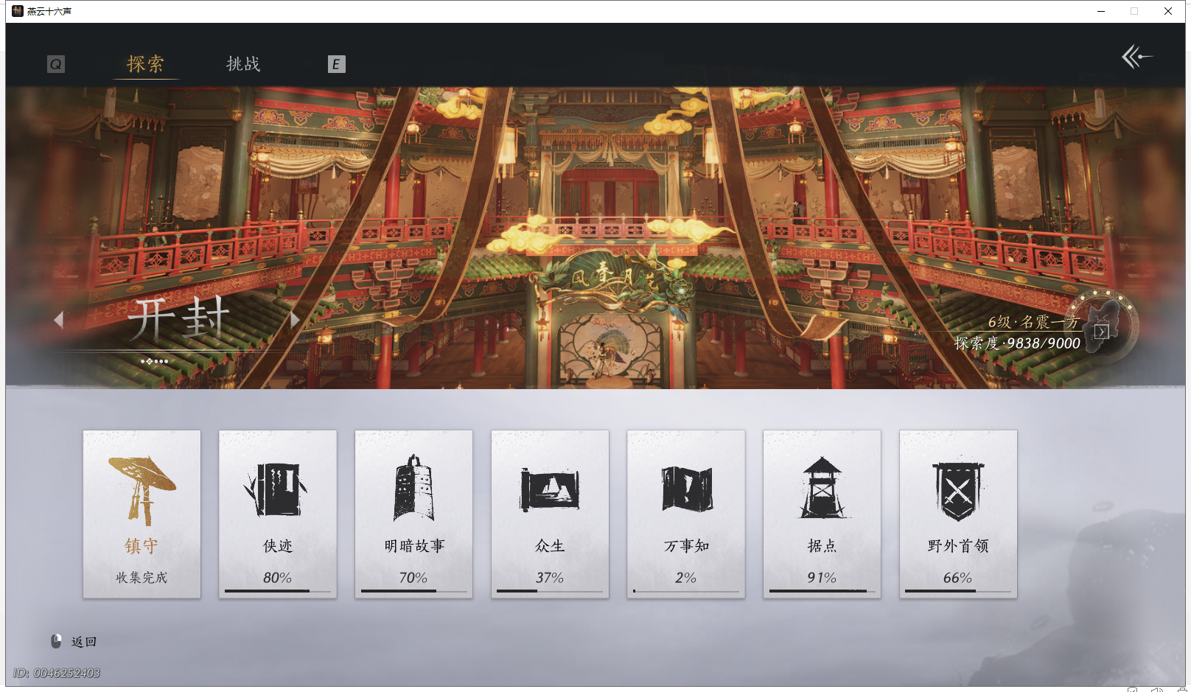
Task: Click the 返回 button at the bottom
Action: pyautogui.click(x=83, y=641)
